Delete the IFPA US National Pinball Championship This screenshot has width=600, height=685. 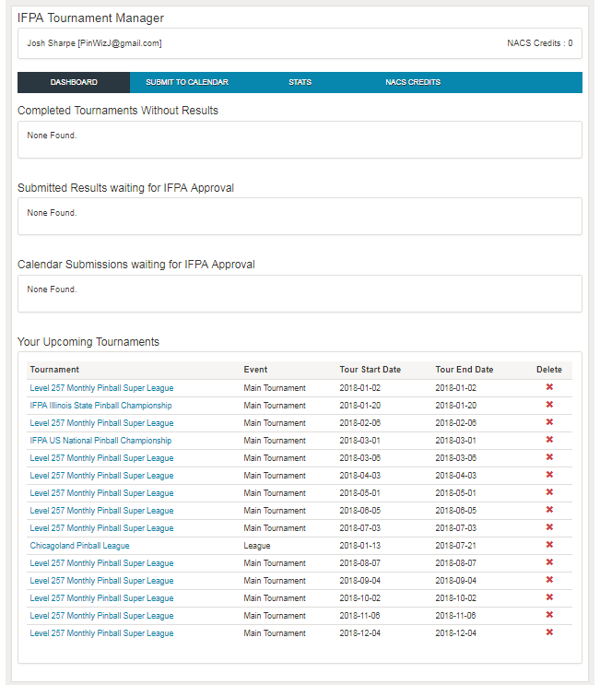[549, 440]
